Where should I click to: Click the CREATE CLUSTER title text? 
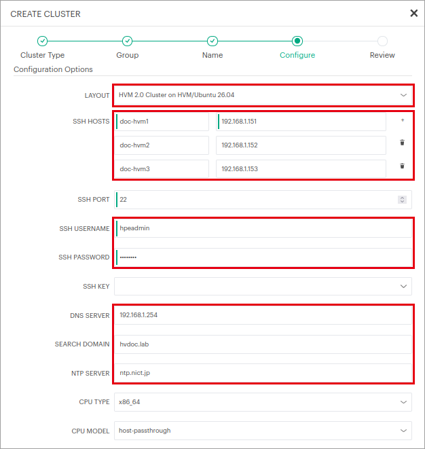(45, 14)
